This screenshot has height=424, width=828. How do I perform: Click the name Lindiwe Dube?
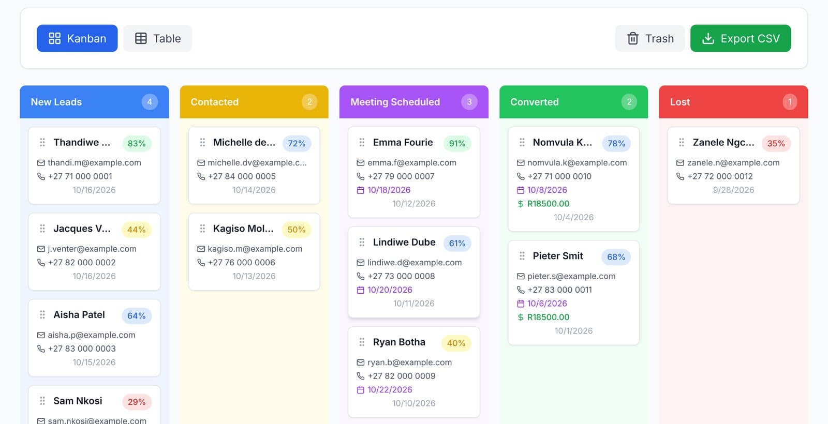(x=404, y=242)
